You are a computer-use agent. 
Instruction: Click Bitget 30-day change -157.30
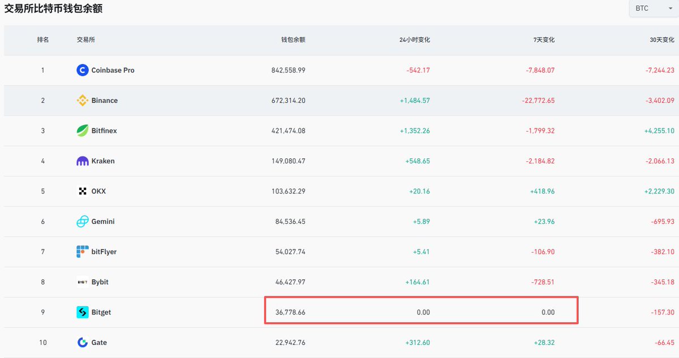663,312
